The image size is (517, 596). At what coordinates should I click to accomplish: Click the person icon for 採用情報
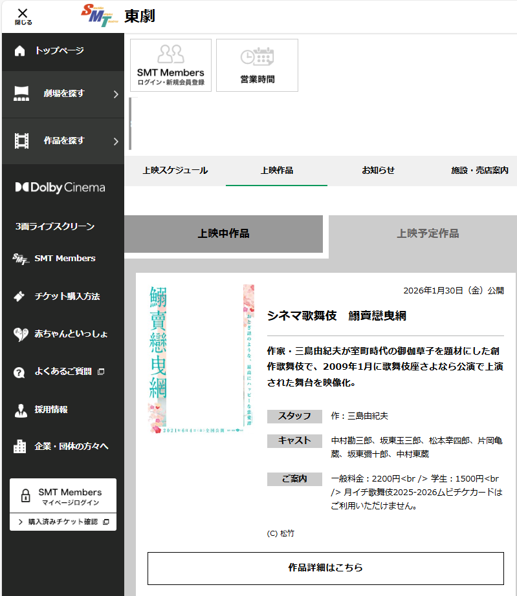[x=21, y=410]
